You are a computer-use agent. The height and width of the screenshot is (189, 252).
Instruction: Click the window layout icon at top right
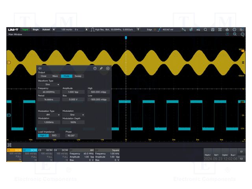point(241,30)
